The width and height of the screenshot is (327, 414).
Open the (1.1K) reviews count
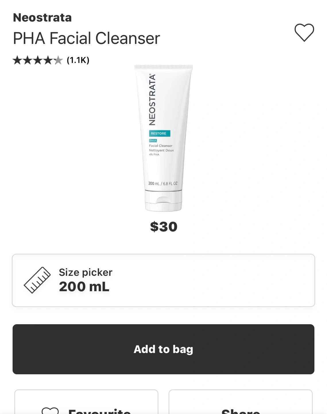click(78, 60)
